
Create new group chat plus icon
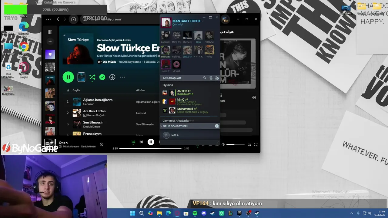[x=217, y=126]
